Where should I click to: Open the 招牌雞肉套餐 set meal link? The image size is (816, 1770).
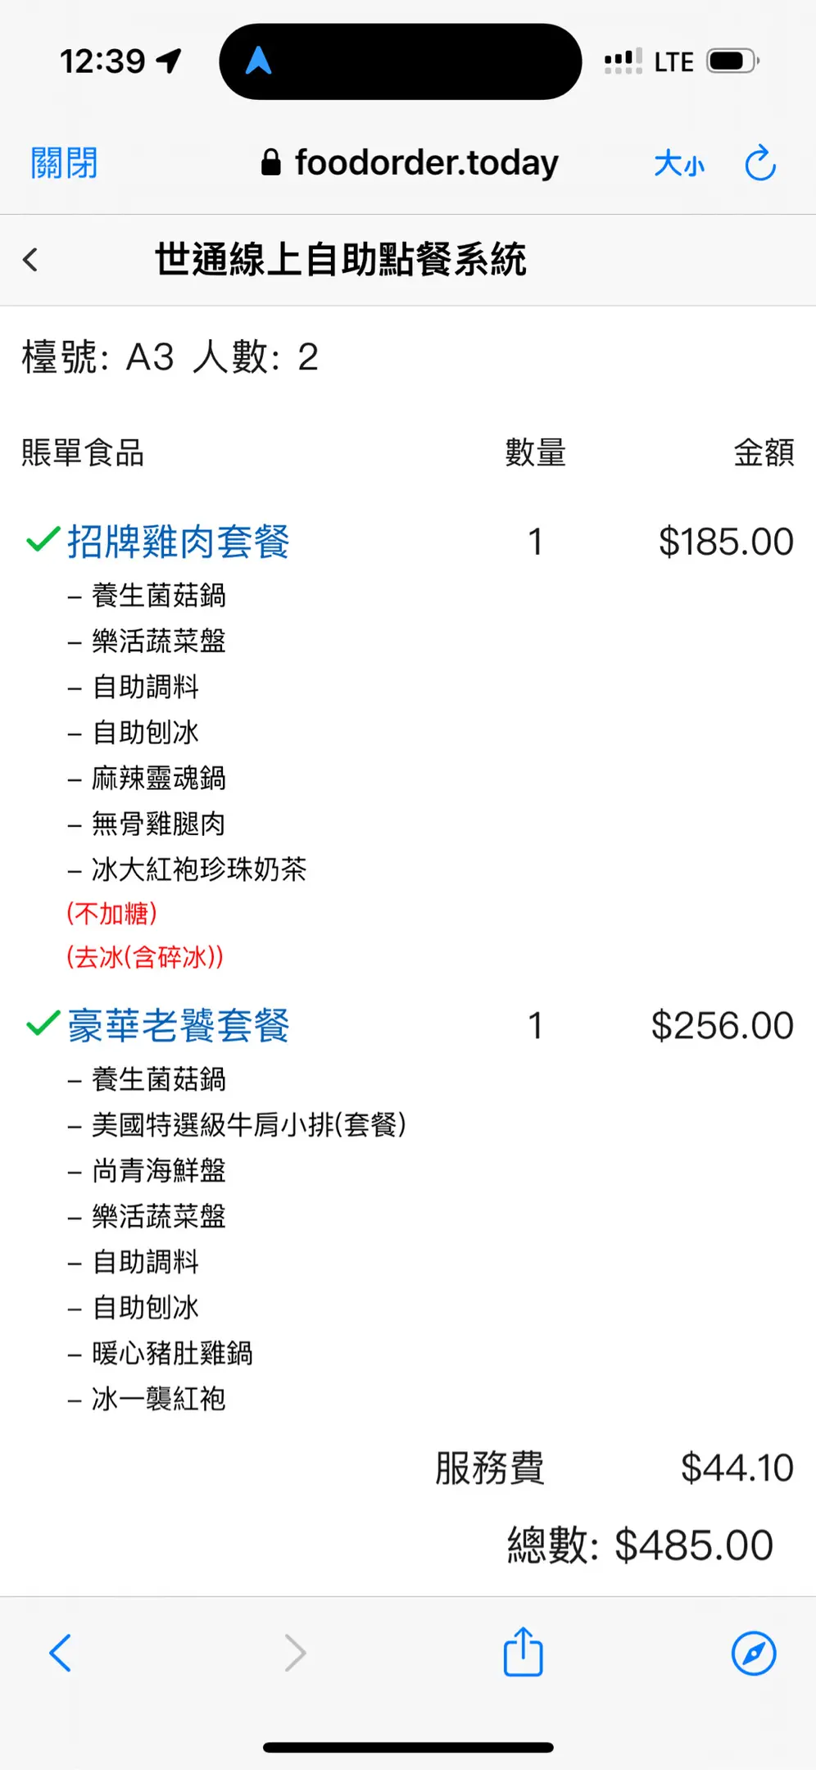(179, 542)
